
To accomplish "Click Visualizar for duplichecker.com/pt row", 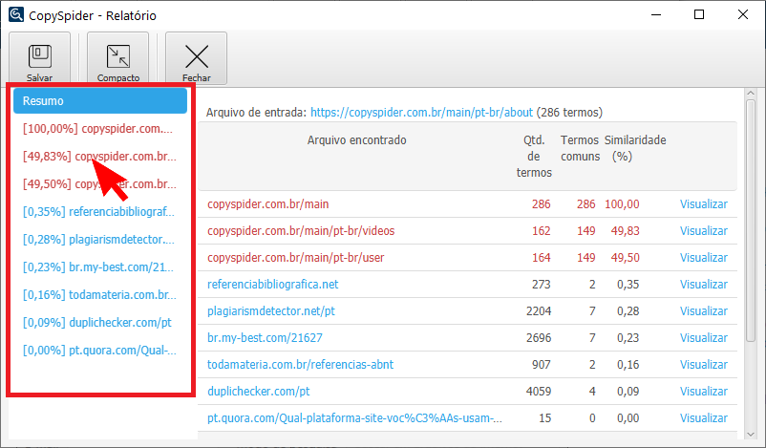I will click(x=704, y=392).
